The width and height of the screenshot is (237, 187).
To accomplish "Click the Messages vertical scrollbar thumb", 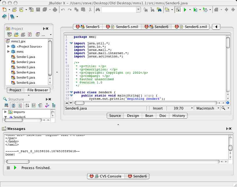I will pyautogui.click(x=230, y=148).
